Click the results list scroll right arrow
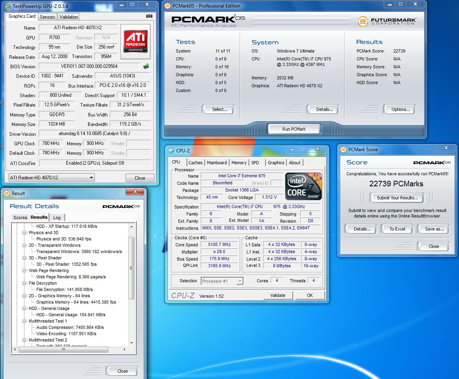Viewport: 459px width, 379px height. click(x=125, y=350)
